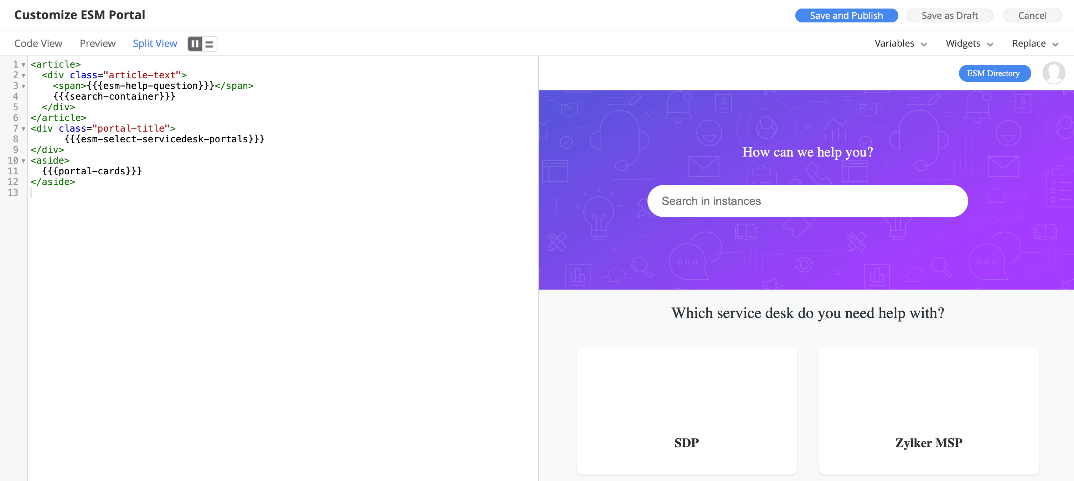The image size is (1074, 481).
Task: Select horizontal split layout icon
Action: (209, 44)
